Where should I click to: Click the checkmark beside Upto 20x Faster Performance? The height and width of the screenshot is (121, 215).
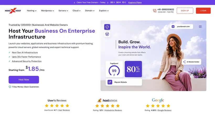pyautogui.click(x=9, y=57)
